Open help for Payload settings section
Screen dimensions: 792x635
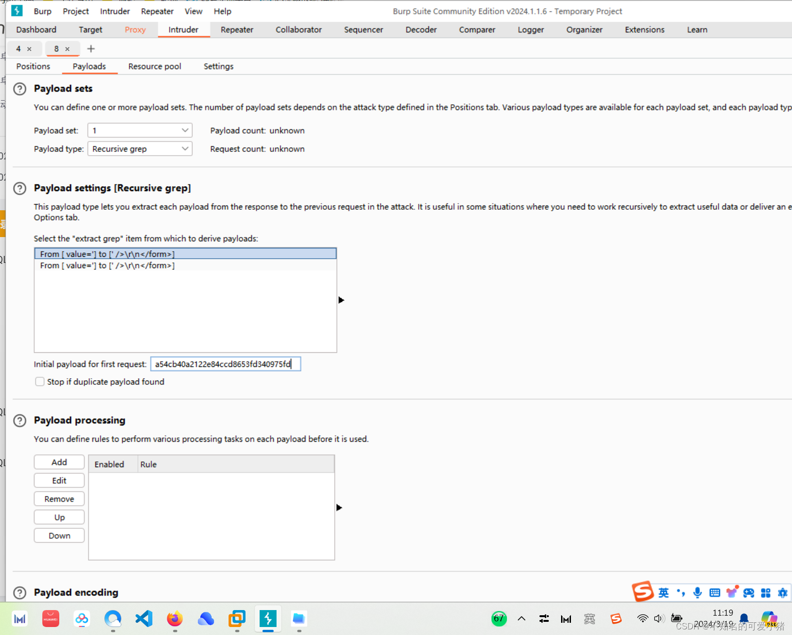point(20,189)
